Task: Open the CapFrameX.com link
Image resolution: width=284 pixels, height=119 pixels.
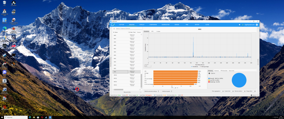Action: coord(249,25)
